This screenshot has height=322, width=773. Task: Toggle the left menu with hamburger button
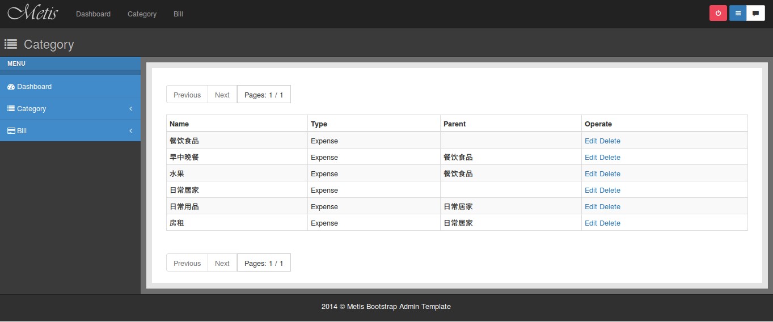tap(738, 14)
